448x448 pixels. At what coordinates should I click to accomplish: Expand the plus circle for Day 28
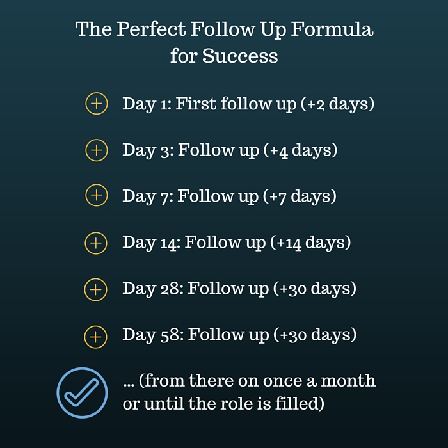point(96,289)
